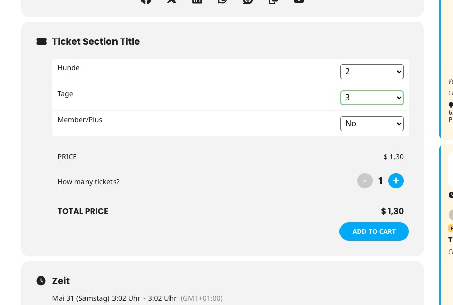Viewport: 453px width, 305px height.
Task: Share through the WhatsApp icon
Action: [222, 1]
